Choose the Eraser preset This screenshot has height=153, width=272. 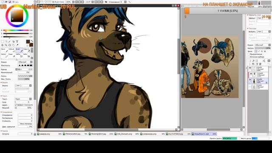12,55
